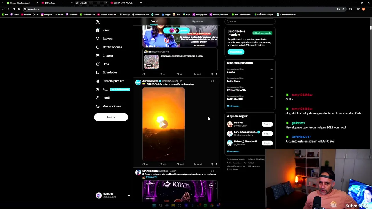Open the Twitch bookmark in bookmarks bar

click(15, 15)
